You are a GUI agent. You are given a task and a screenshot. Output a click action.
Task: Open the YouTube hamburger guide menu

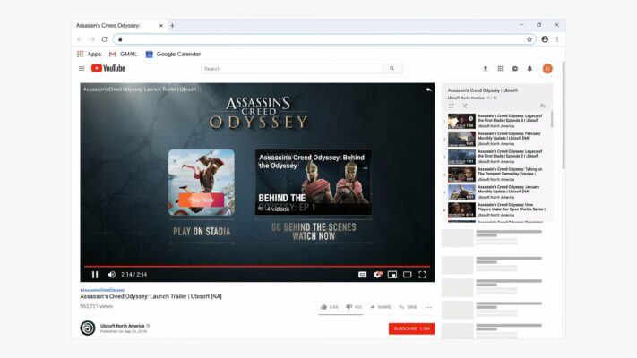[82, 69]
